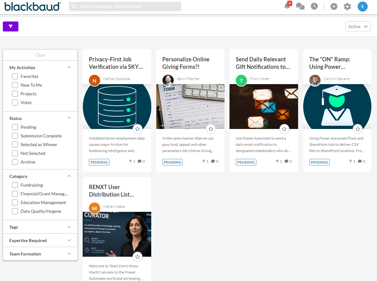The image size is (377, 281).
Task: Open the Active status dropdown
Action: click(x=358, y=26)
